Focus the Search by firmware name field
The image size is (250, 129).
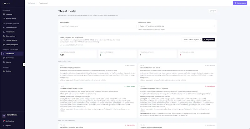click(98, 26)
